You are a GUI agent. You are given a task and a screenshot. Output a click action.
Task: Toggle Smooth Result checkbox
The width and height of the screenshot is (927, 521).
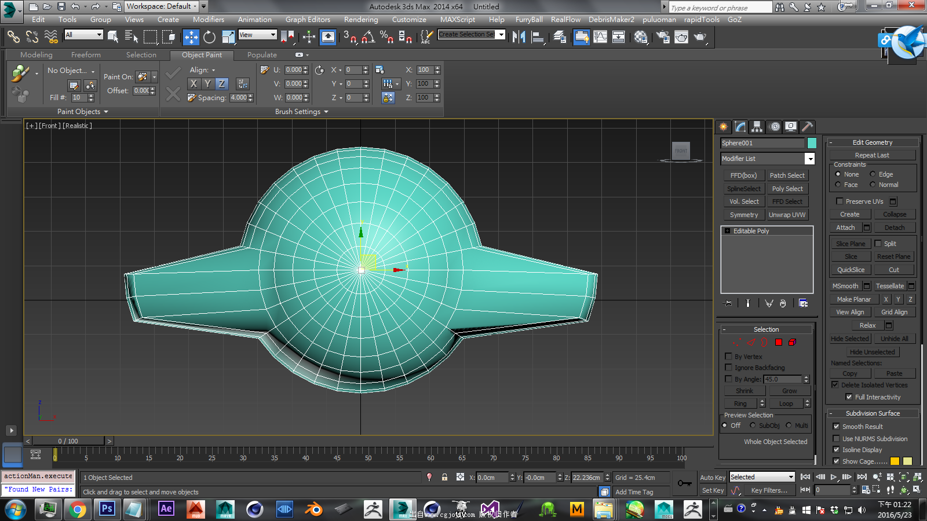pyautogui.click(x=836, y=427)
